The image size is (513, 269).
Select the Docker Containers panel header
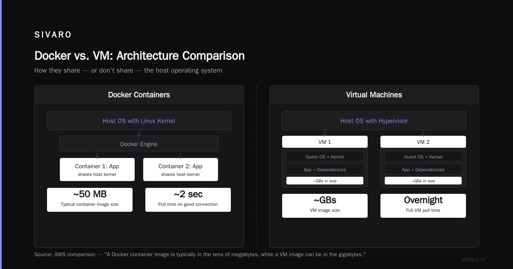(139, 95)
